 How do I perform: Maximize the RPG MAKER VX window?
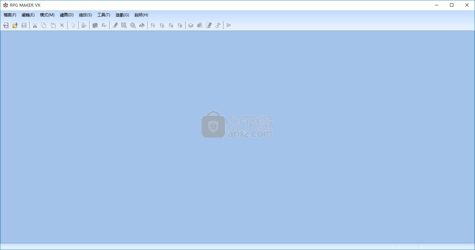pos(452,5)
